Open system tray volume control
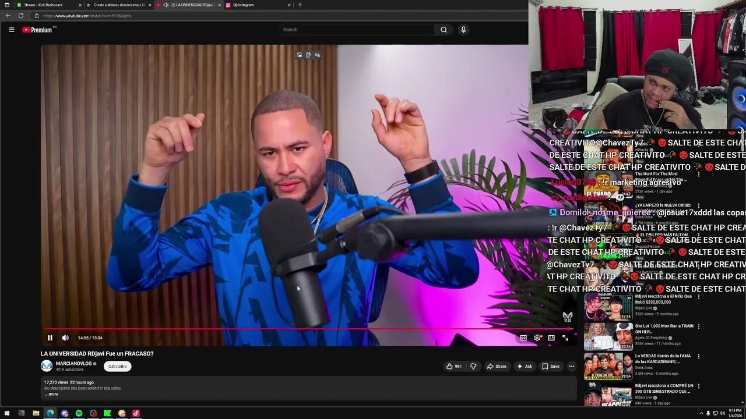This screenshot has height=419, width=746. (722, 413)
